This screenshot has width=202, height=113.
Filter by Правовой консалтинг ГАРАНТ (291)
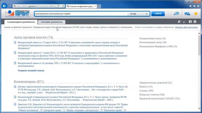pos(160,99)
